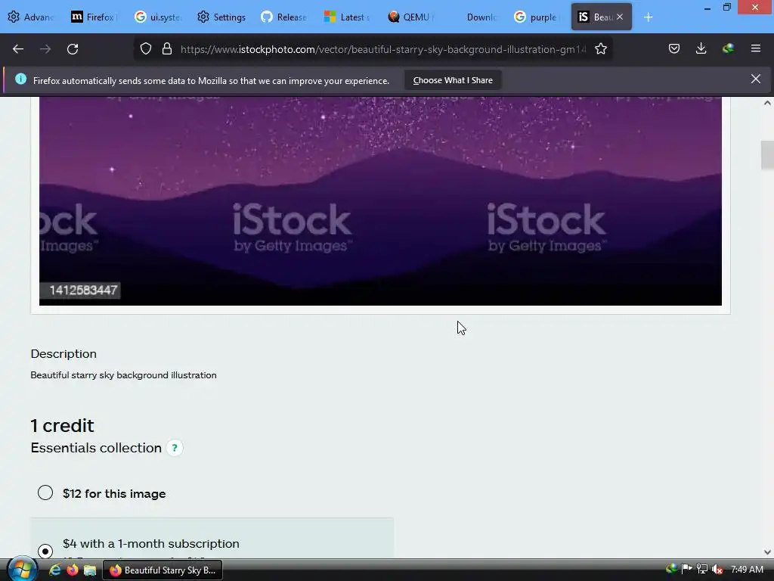The width and height of the screenshot is (774, 581).
Task: Click the scrollbar up arrow
Action: pyautogui.click(x=767, y=103)
